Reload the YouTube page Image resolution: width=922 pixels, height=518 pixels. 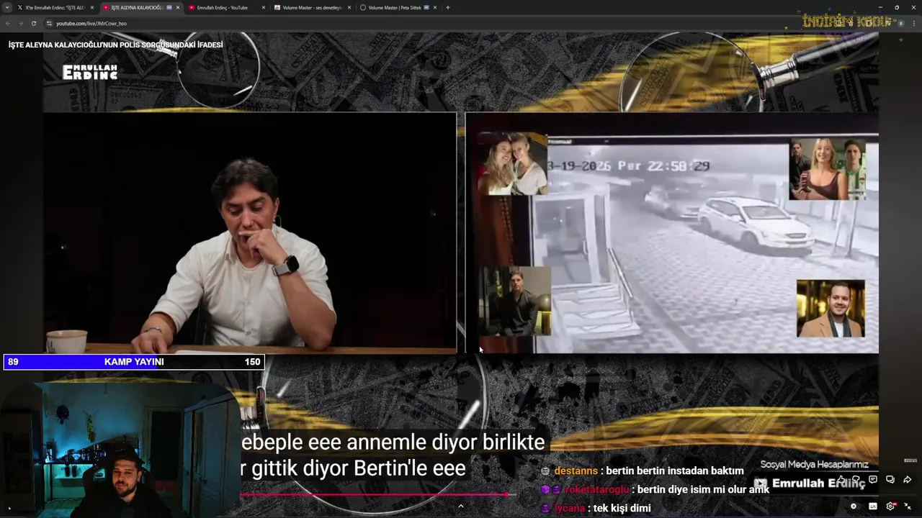(x=34, y=23)
